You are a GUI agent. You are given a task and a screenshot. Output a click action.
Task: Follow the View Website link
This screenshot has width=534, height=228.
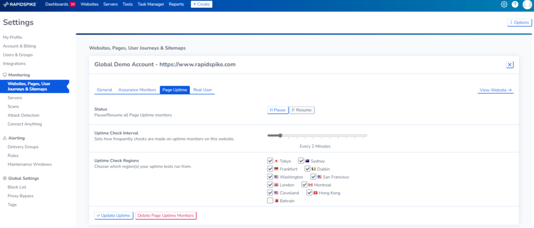point(495,90)
